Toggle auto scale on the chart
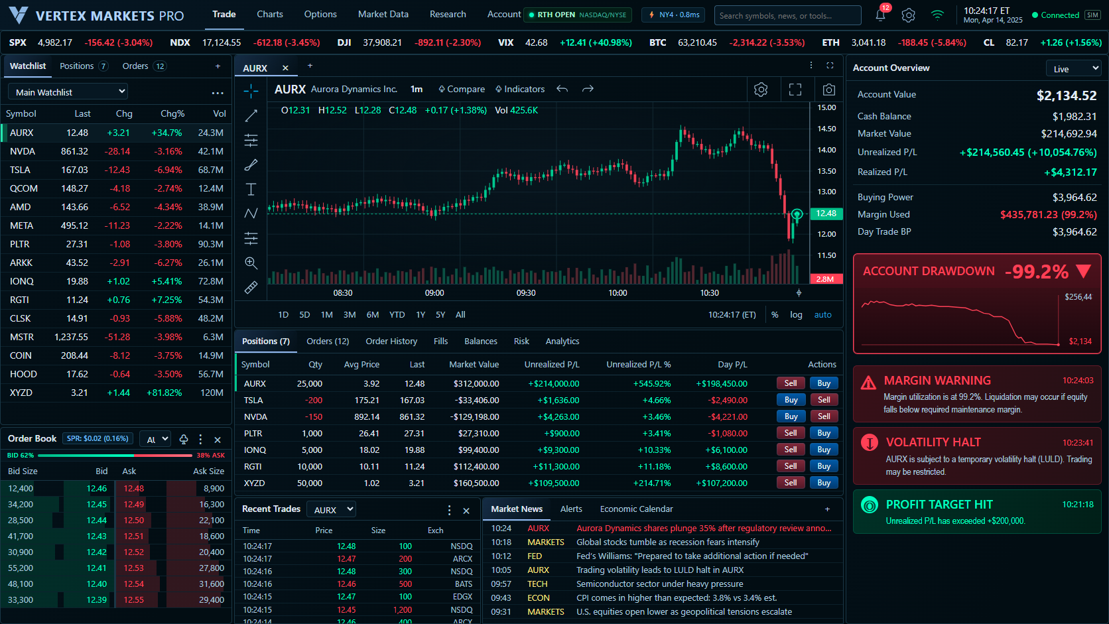 822,315
